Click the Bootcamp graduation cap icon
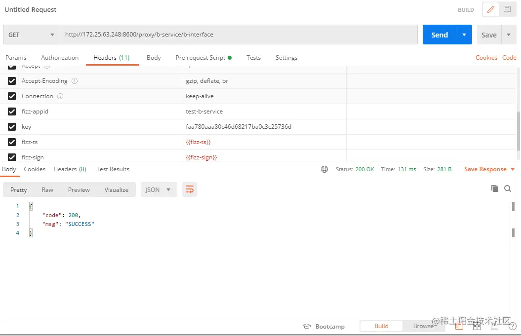 307,326
